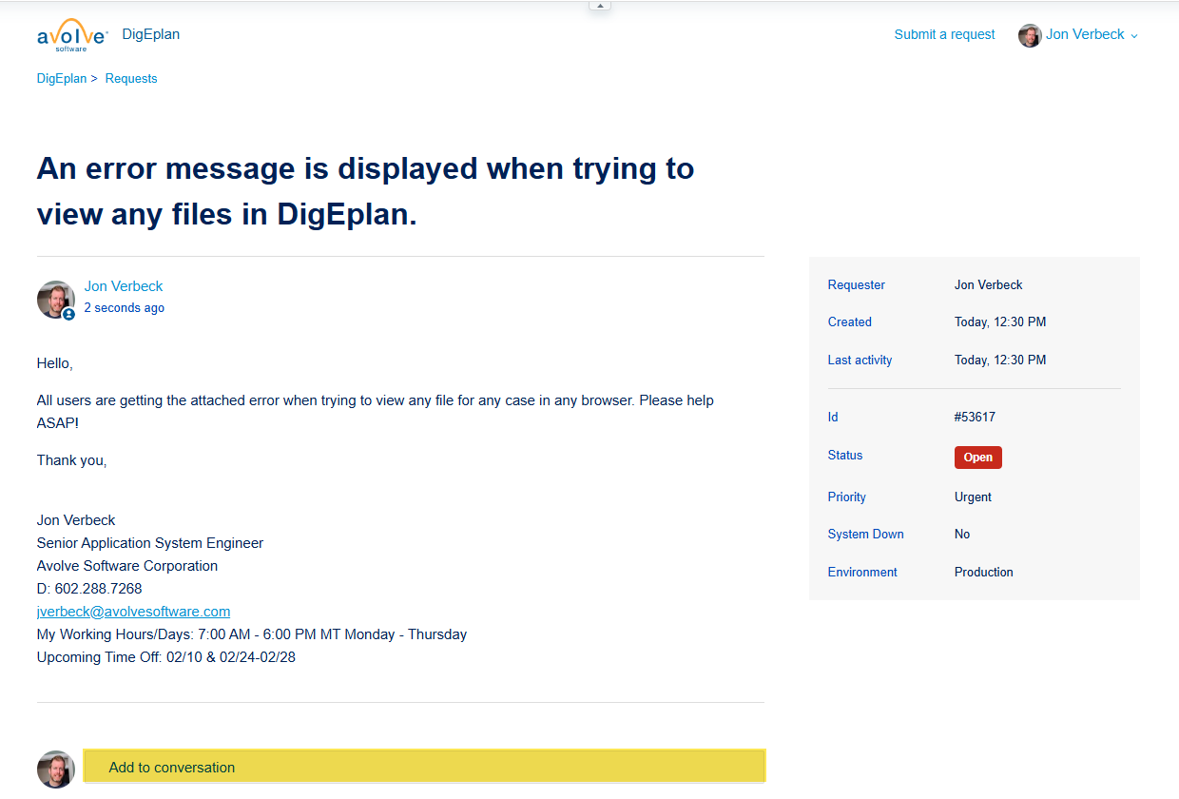Click the avatar next to Add to conversation
Image resolution: width=1179 pixels, height=799 pixels.
tap(55, 769)
